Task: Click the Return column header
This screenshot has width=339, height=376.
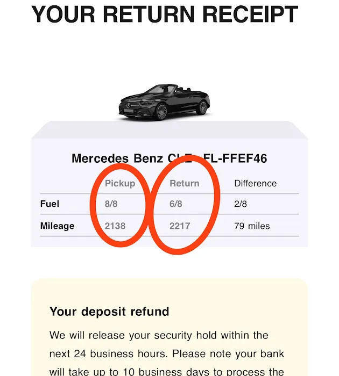Action: coord(184,184)
